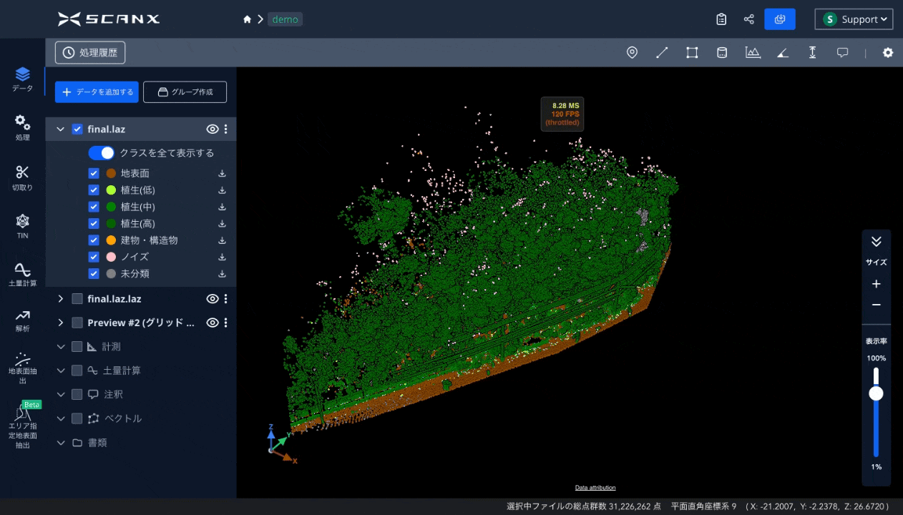Image resolution: width=903 pixels, height=515 pixels.
Task: Collapse the size panel with double chevron
Action: (876, 242)
